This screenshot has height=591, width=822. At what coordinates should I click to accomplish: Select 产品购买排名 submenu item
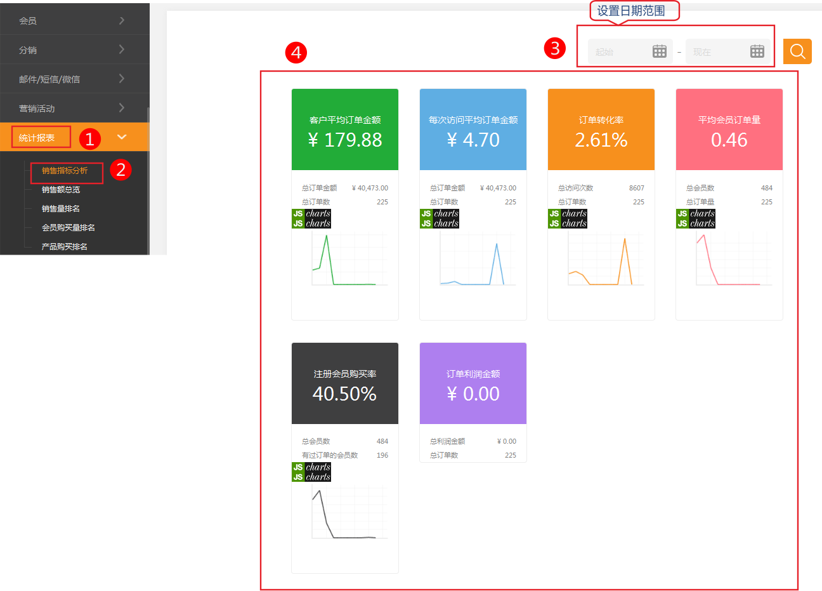[65, 247]
